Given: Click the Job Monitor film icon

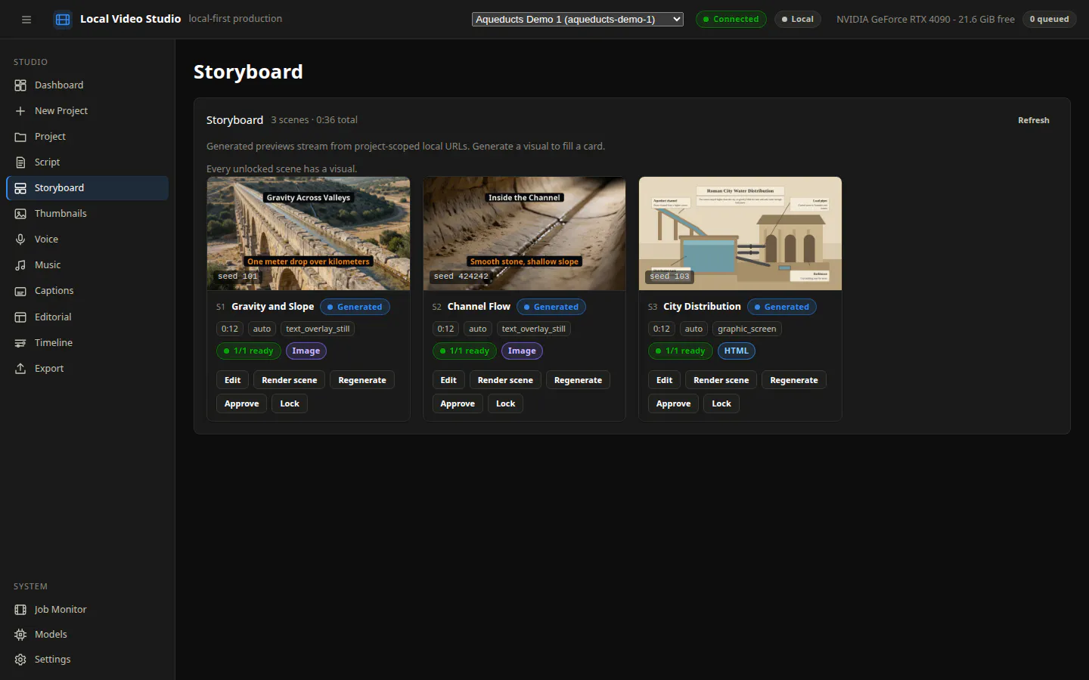Looking at the screenshot, I should pos(20,610).
